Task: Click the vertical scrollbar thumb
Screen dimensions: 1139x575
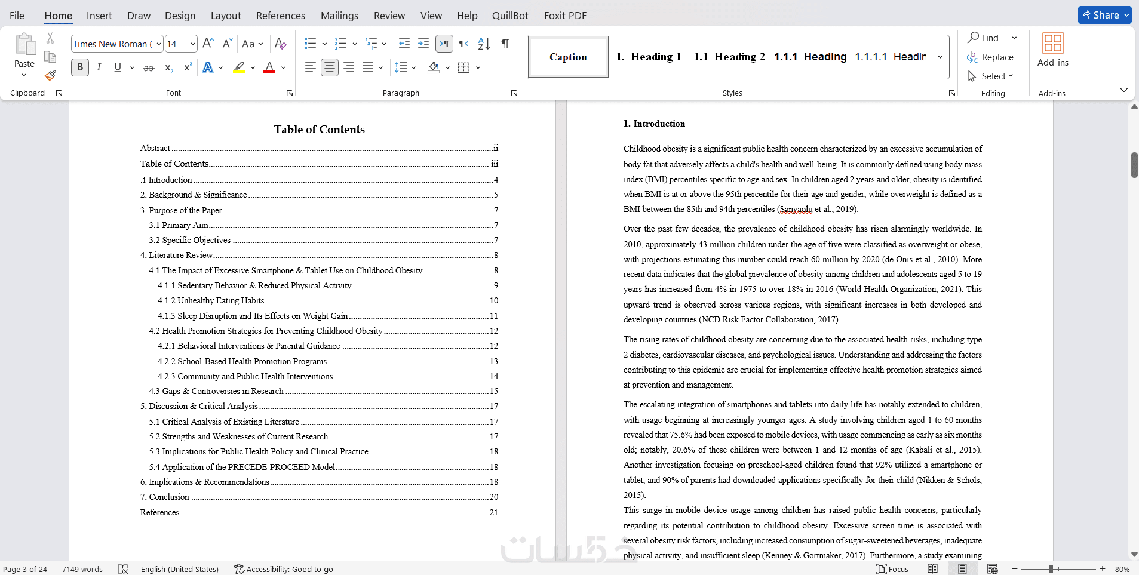Action: [x=1134, y=165]
